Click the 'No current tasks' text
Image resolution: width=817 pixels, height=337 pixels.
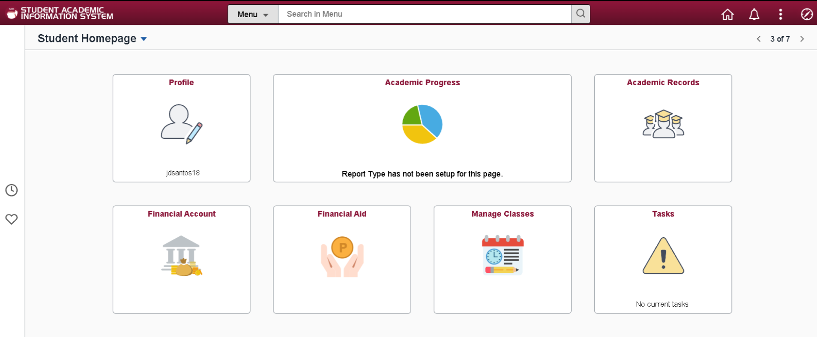(662, 304)
